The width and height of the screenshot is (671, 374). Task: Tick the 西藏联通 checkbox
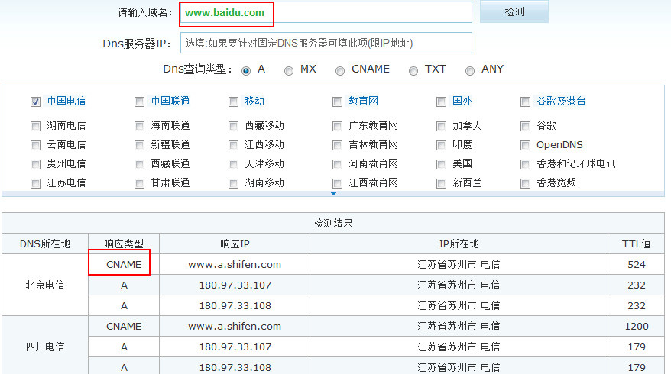coord(140,164)
